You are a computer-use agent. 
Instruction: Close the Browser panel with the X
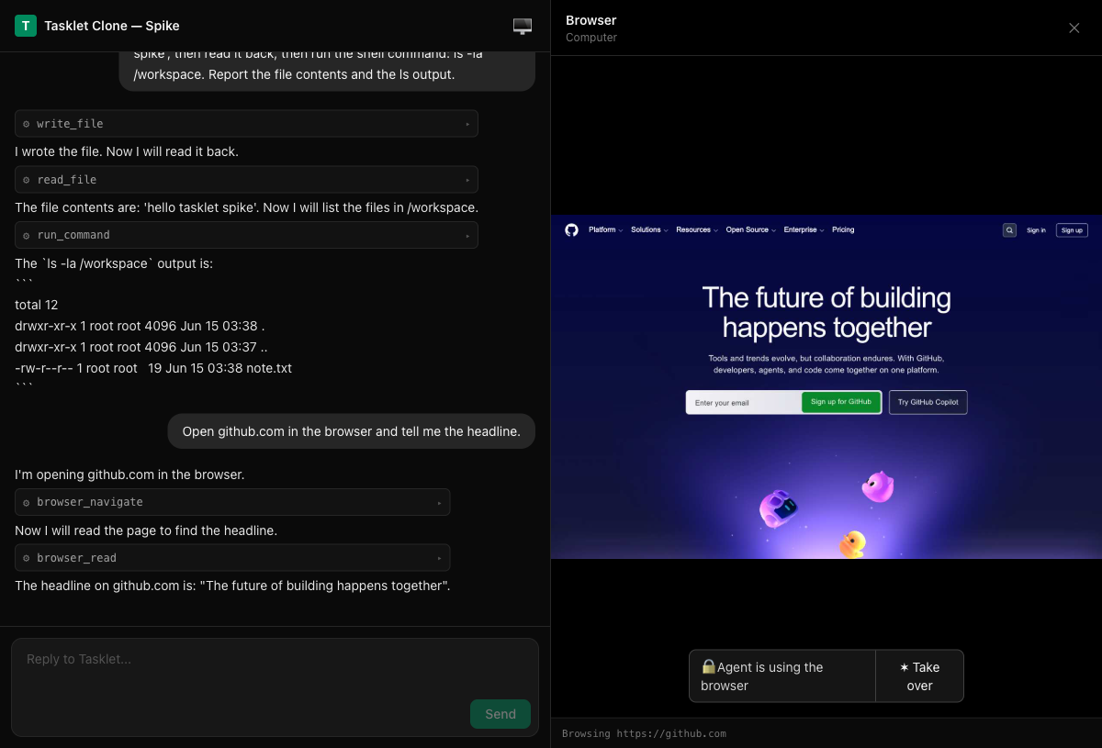point(1074,28)
